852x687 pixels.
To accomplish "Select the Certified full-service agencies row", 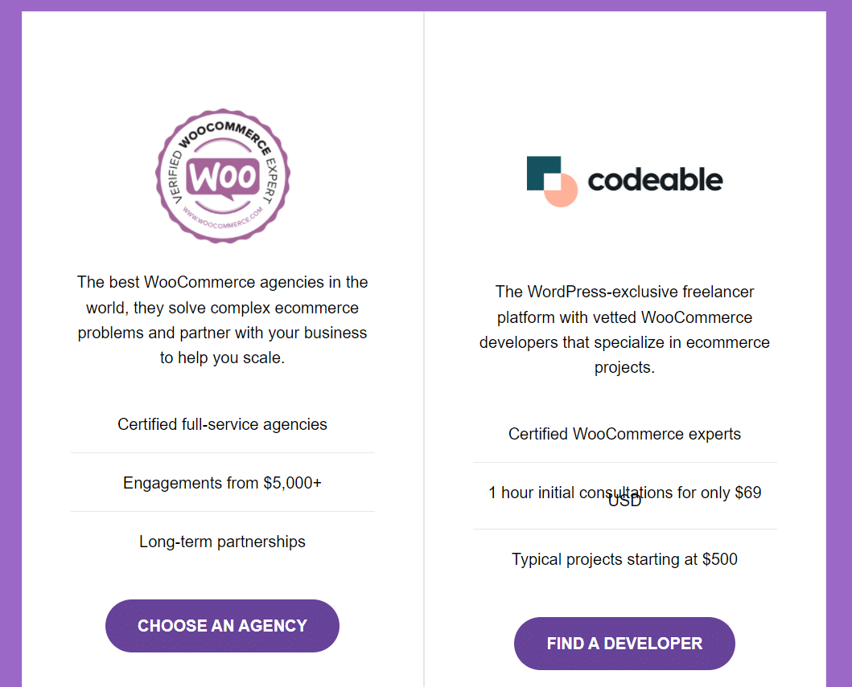I will pos(222,424).
